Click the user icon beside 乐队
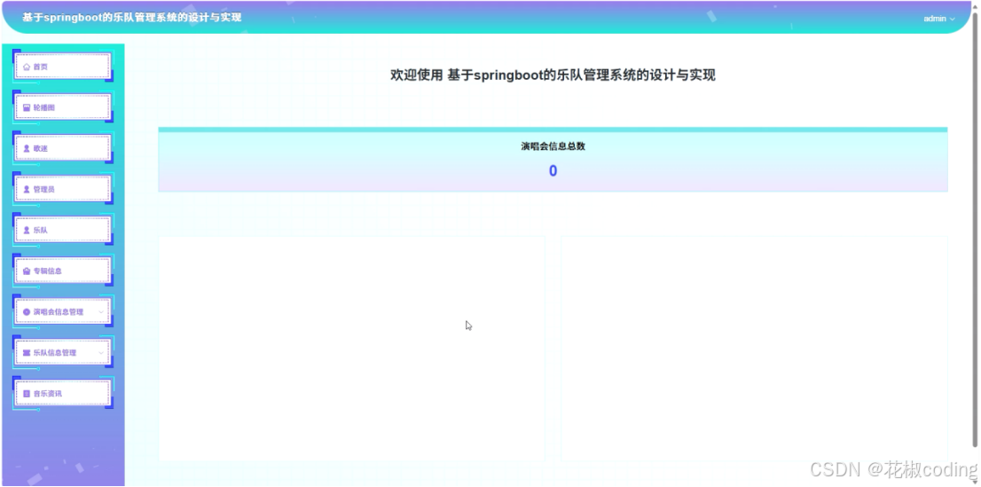 pos(27,231)
